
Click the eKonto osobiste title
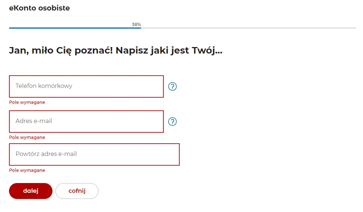coord(39,8)
